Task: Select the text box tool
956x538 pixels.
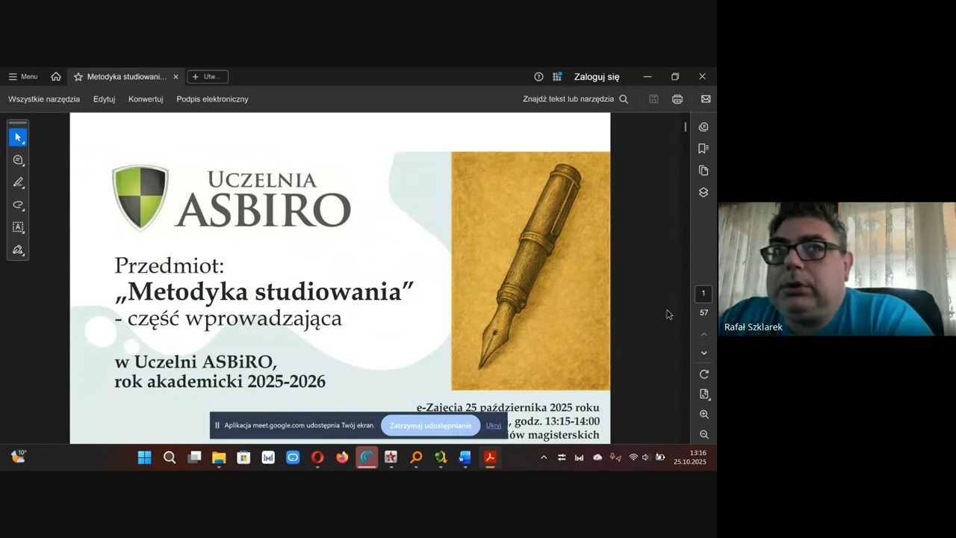Action: [18, 227]
